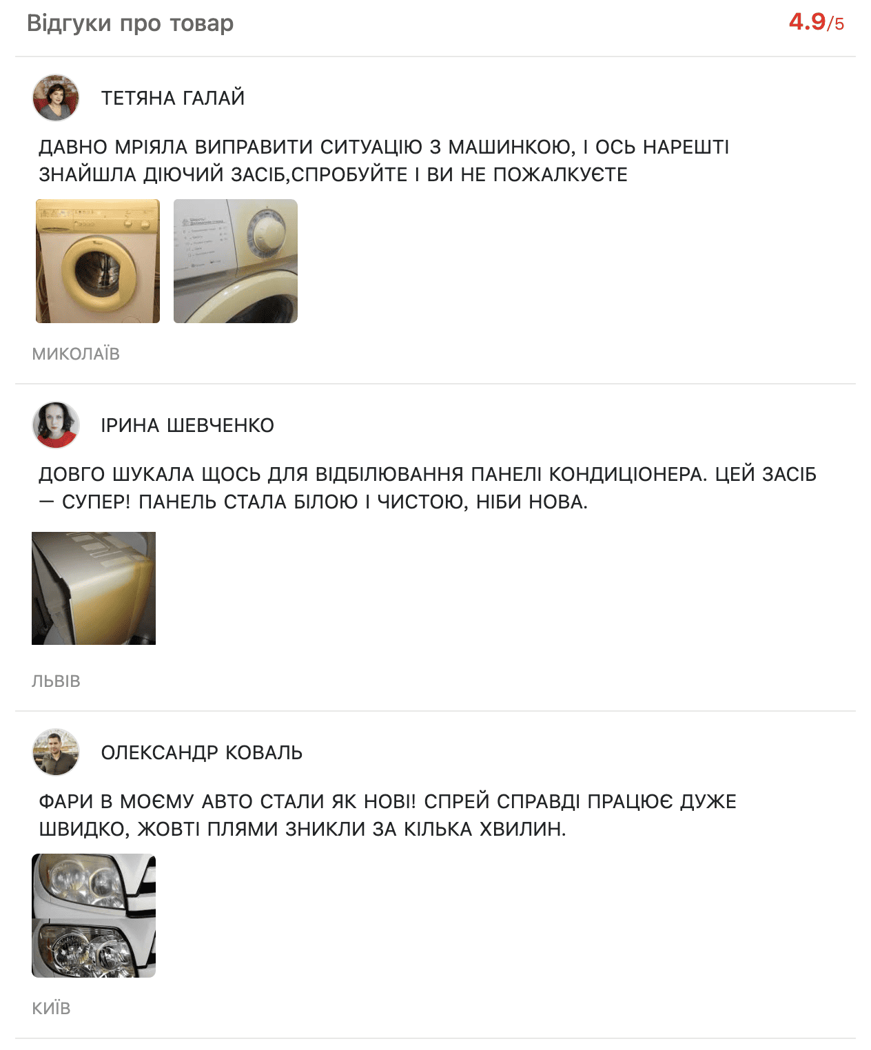
Task: Open Ірина Шевченко's profile avatar
Action: pos(56,425)
